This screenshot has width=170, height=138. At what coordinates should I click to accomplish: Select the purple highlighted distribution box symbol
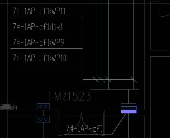point(129,110)
